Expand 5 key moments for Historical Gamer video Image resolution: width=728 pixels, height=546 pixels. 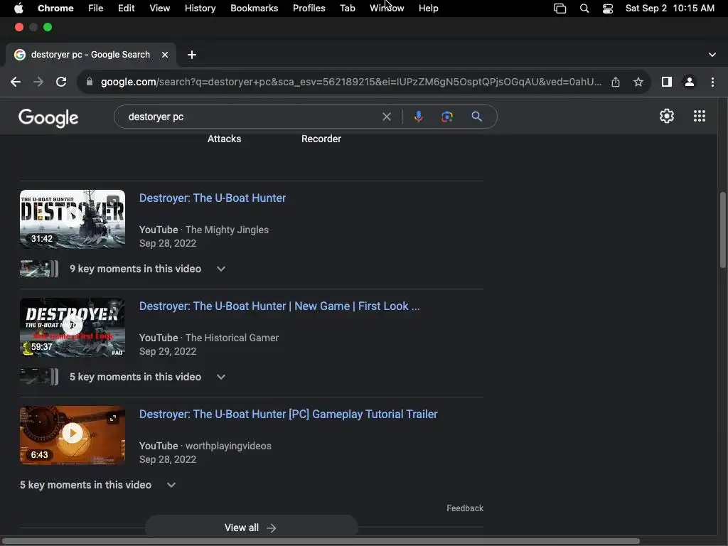point(221,377)
